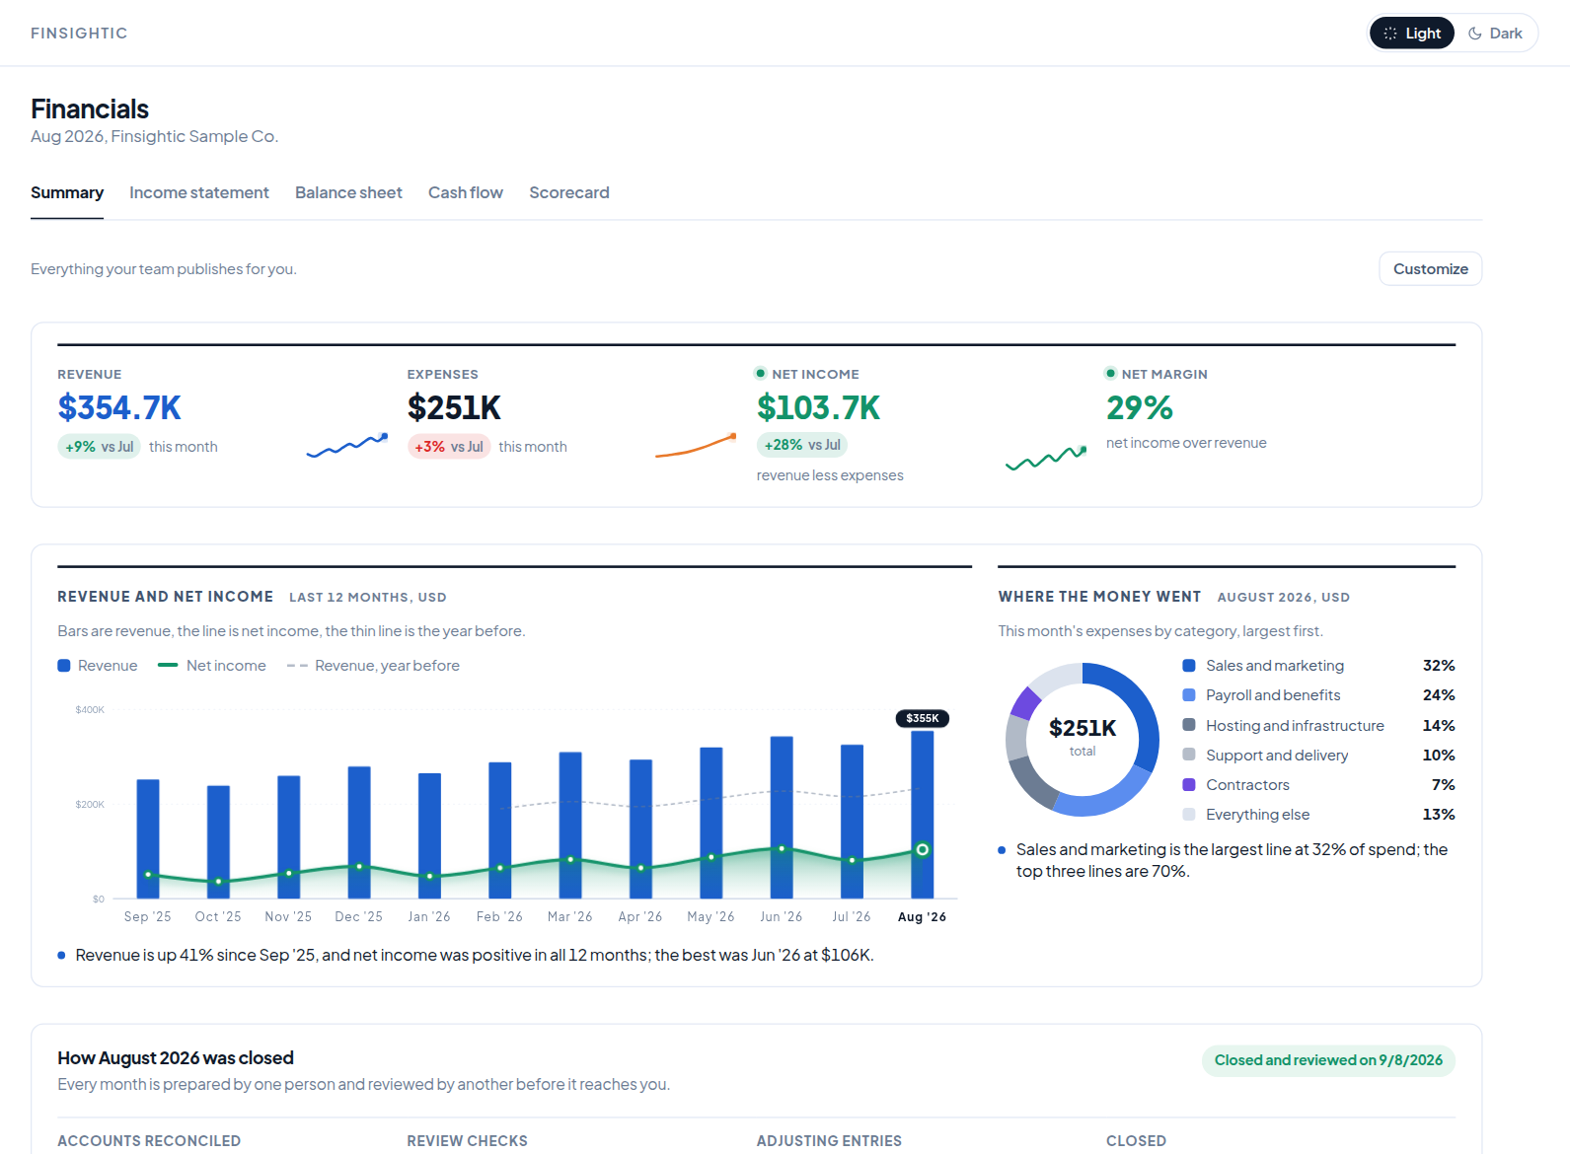Screen dimensions: 1570x1154
Task: Click the Support and delivery 10% value
Action: 1439,756
